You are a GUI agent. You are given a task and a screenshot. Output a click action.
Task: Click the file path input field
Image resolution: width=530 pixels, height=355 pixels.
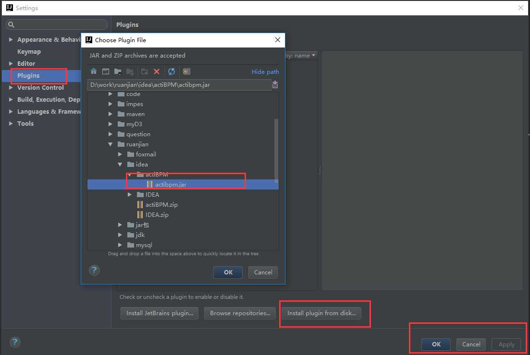(179, 85)
